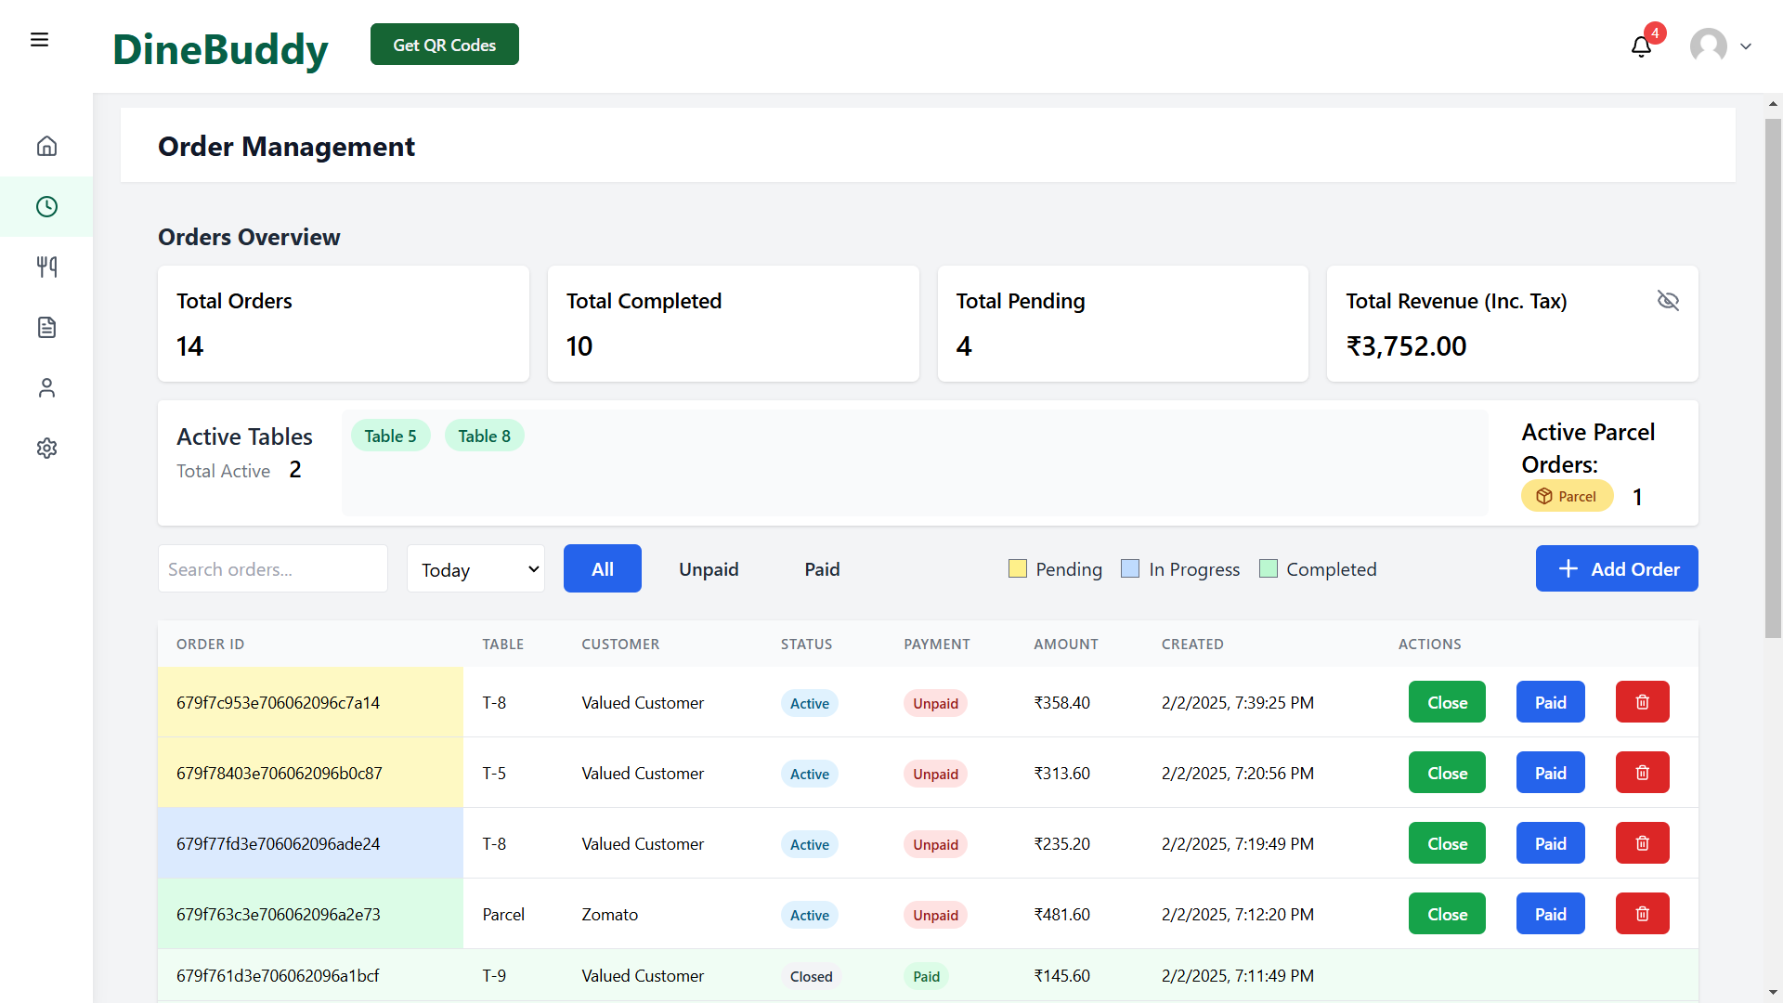
Task: Open the clock orders sidebar icon
Action: [46, 206]
